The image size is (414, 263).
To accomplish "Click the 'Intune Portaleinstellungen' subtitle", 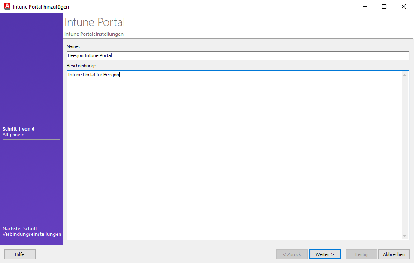I will tap(94, 34).
